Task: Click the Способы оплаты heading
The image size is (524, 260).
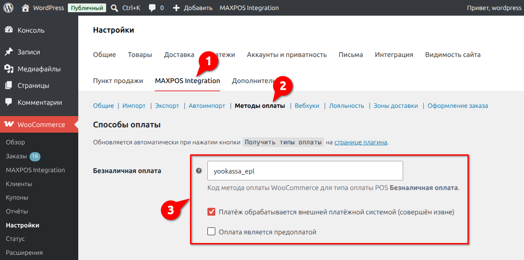Action: [127, 125]
